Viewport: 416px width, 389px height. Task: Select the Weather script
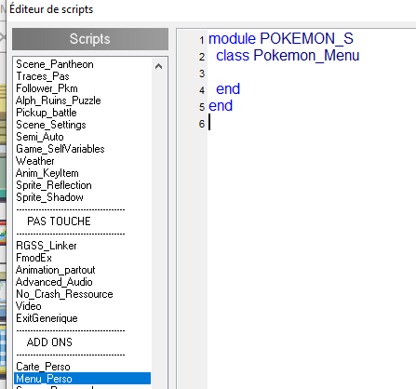click(35, 161)
